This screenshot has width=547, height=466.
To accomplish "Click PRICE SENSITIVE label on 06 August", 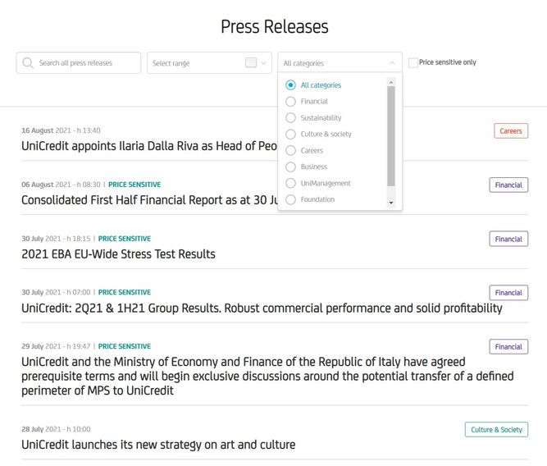I will [x=134, y=185].
